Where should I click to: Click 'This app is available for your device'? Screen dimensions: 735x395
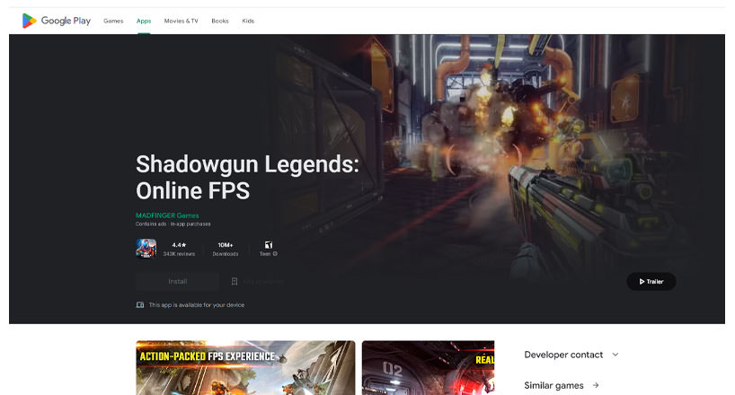tap(197, 305)
